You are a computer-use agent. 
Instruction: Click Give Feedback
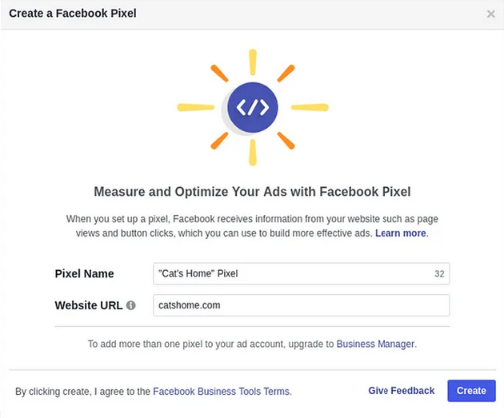[402, 391]
